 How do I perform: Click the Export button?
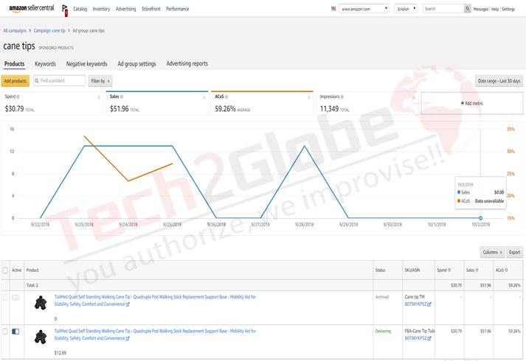pos(514,251)
